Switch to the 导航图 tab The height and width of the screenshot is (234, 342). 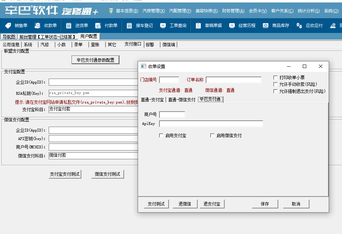tap(9, 37)
